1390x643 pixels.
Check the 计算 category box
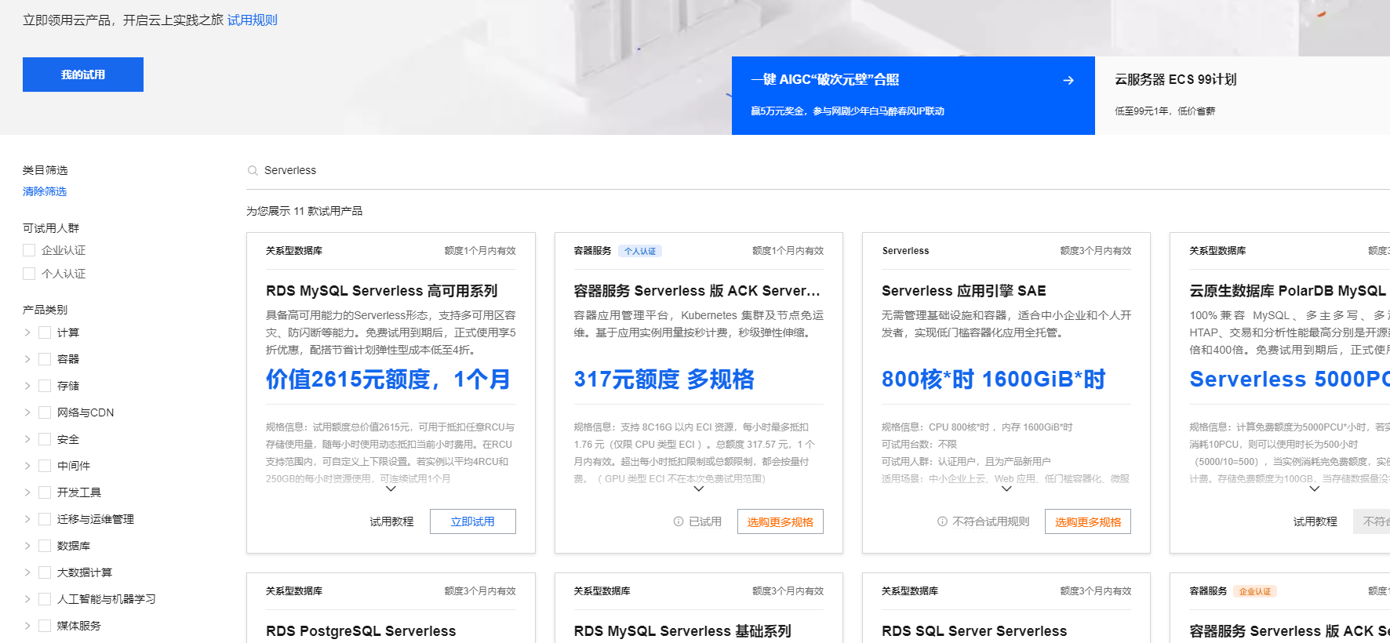(x=45, y=332)
